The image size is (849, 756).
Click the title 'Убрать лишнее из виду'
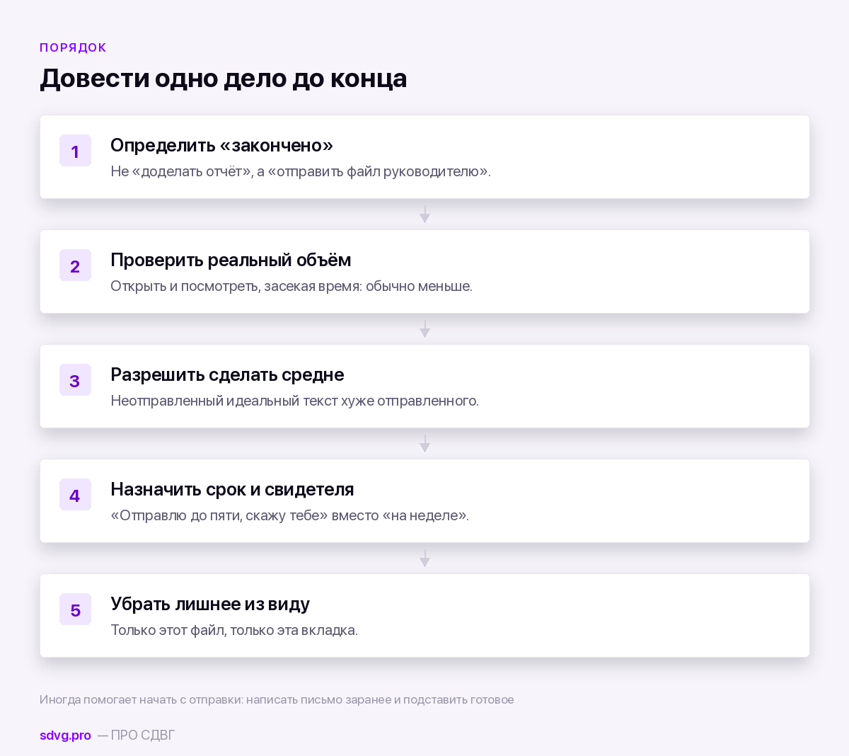pos(210,604)
